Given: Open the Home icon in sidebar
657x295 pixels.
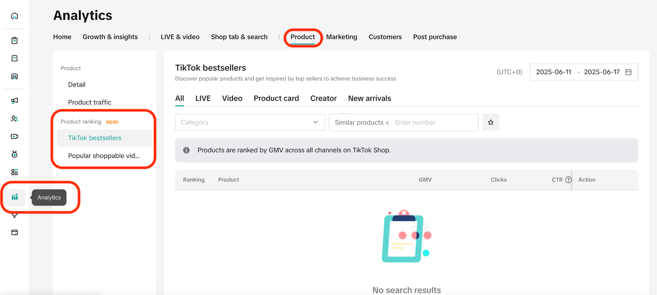Looking at the screenshot, I should coord(14,16).
